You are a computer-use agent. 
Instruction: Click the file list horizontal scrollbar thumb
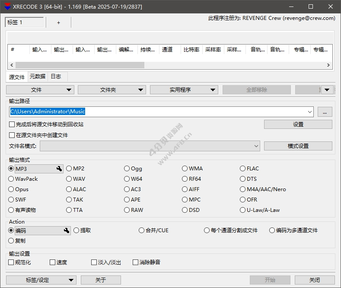point(80,65)
